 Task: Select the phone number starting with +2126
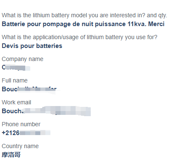point(26,133)
